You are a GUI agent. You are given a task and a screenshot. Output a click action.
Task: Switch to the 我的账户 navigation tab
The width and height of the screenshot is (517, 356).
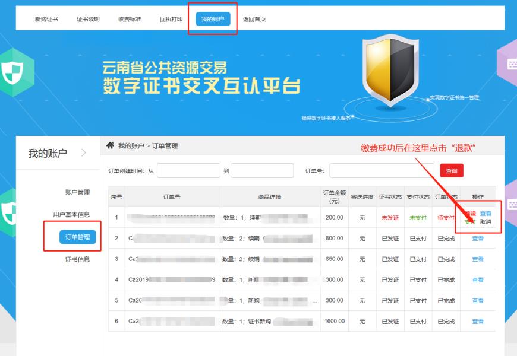pyautogui.click(x=212, y=18)
